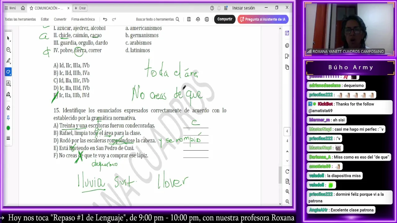397x223 pixels.
Task: Redo the last undone action
Action: [114, 19]
